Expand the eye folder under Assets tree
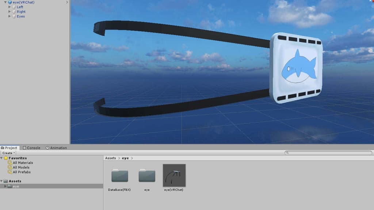Image resolution: width=374 pixels, height=210 pixels. [x=5, y=186]
